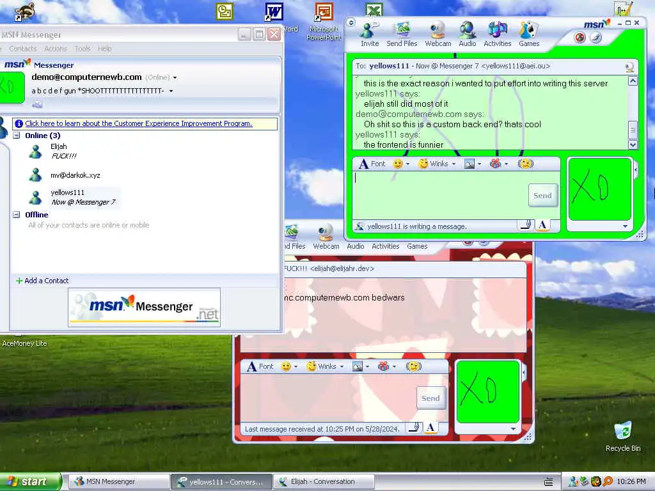
Task: Open display picture options arrow in Elijah window
Action: tap(514, 429)
